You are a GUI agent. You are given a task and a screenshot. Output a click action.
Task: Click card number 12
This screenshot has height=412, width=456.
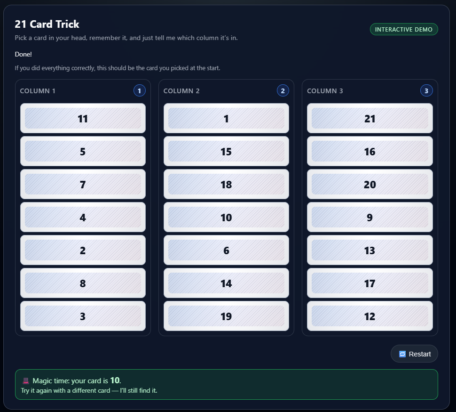[x=370, y=316]
